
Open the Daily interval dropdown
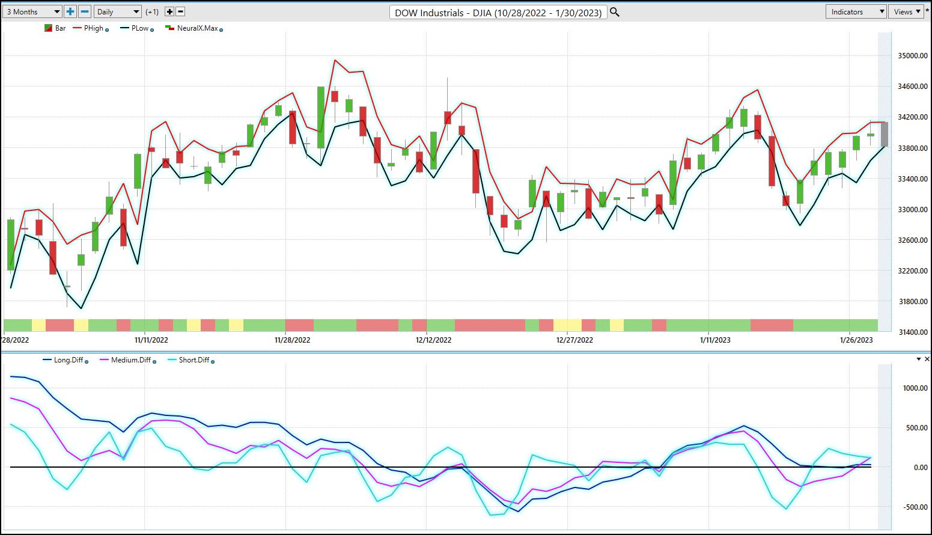click(118, 11)
